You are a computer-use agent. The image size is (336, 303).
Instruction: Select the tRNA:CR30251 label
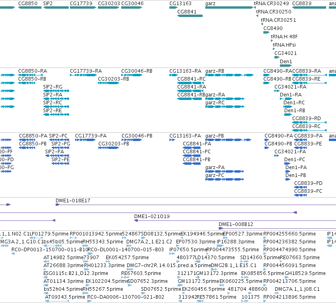pos(278,20)
